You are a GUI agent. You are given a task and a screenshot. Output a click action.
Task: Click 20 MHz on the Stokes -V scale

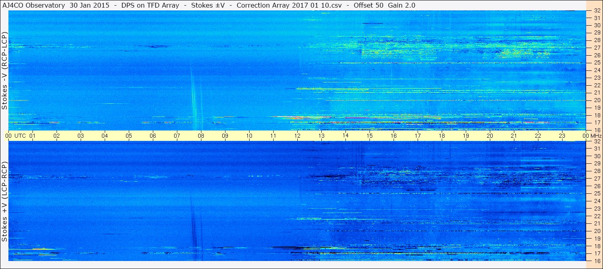(x=597, y=100)
